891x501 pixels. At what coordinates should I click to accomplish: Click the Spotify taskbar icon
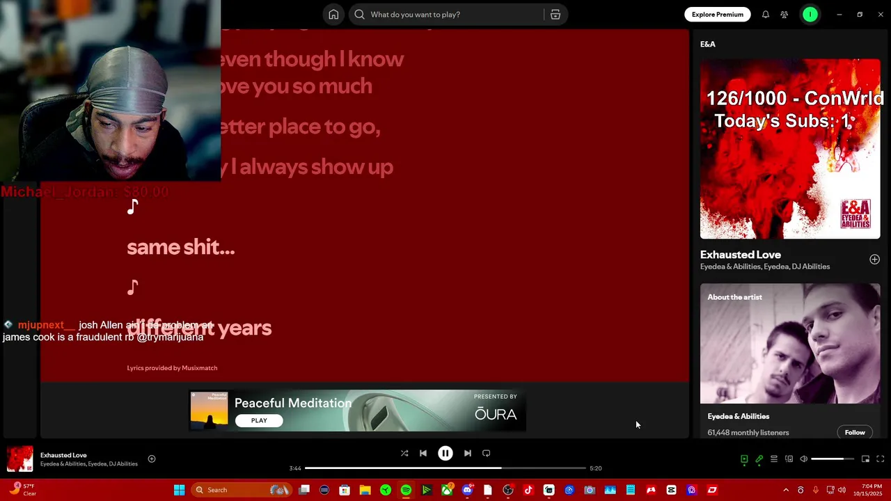click(x=406, y=490)
